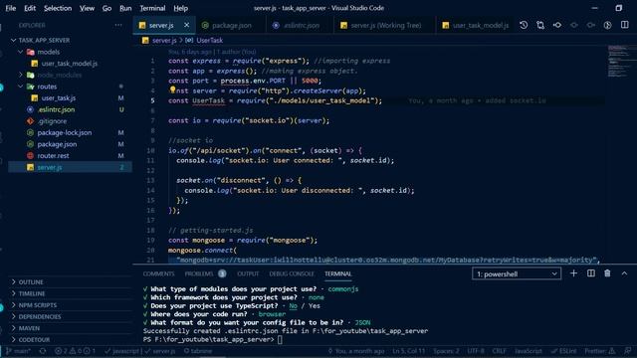Open the COMMENTS panel tab
Screen dimensions: 637x358
(x=159, y=274)
